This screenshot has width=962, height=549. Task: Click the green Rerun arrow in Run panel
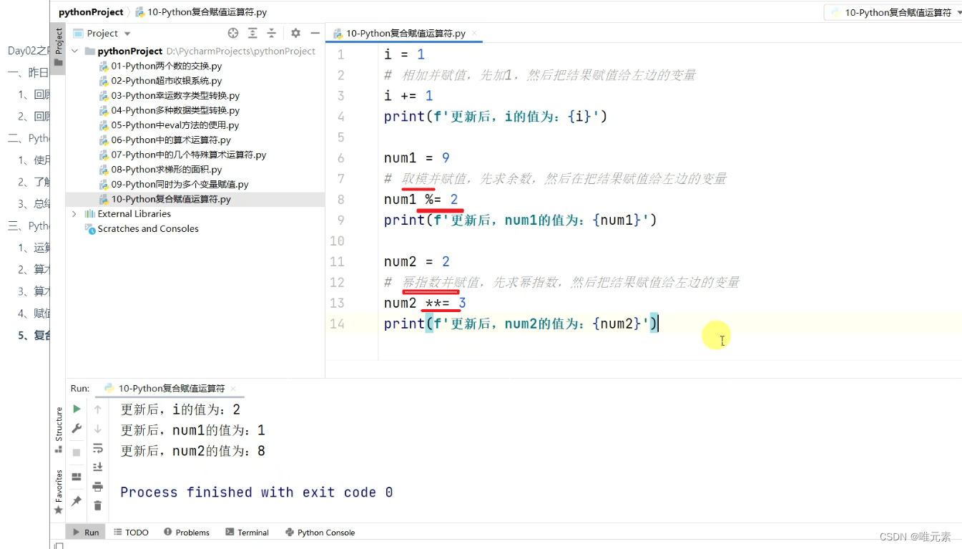click(77, 409)
